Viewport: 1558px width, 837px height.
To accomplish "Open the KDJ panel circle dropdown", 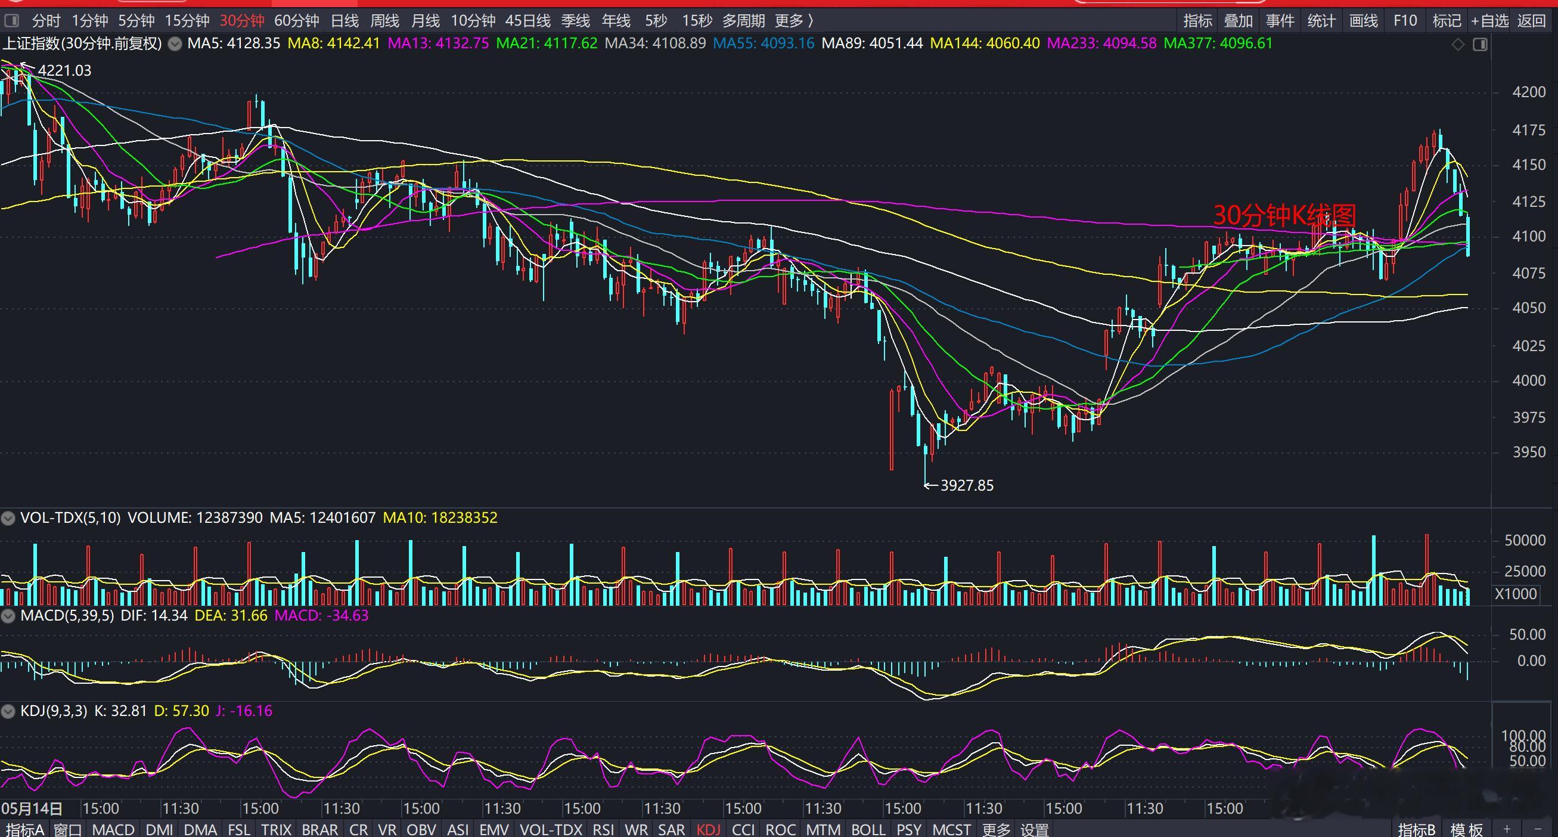I will (8, 711).
